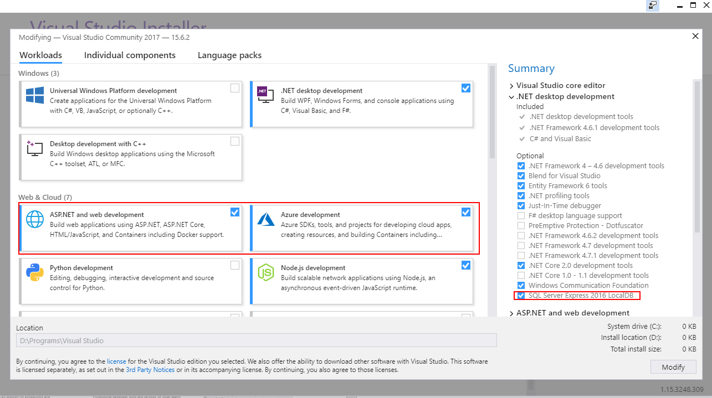This screenshot has width=712, height=398.
Task: Enable .NET Framework 4.7.1 development tools
Action: coord(521,256)
